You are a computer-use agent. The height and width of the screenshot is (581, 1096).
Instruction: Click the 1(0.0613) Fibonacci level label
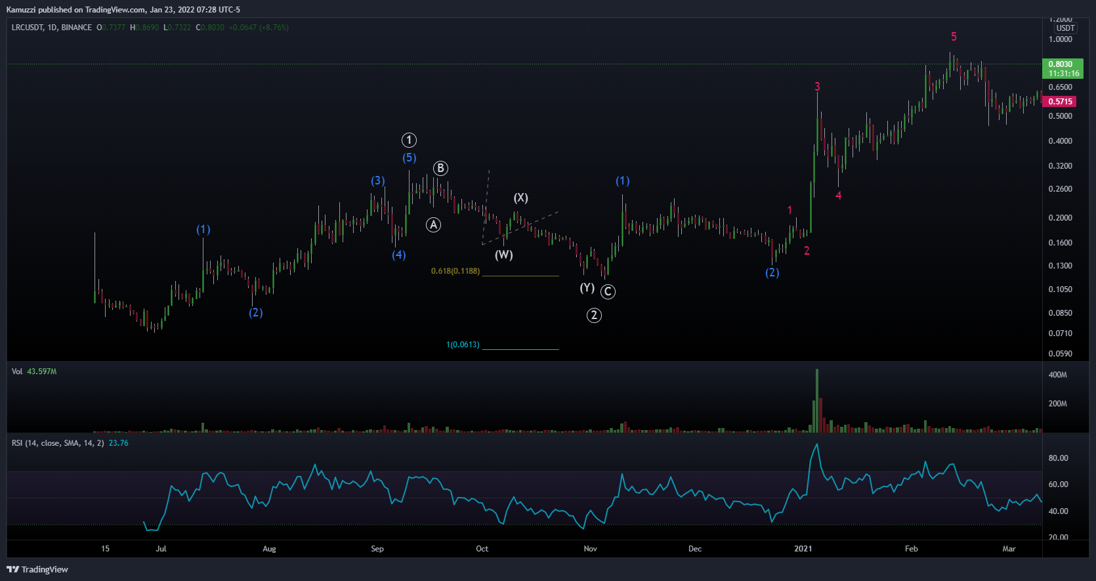(x=463, y=345)
